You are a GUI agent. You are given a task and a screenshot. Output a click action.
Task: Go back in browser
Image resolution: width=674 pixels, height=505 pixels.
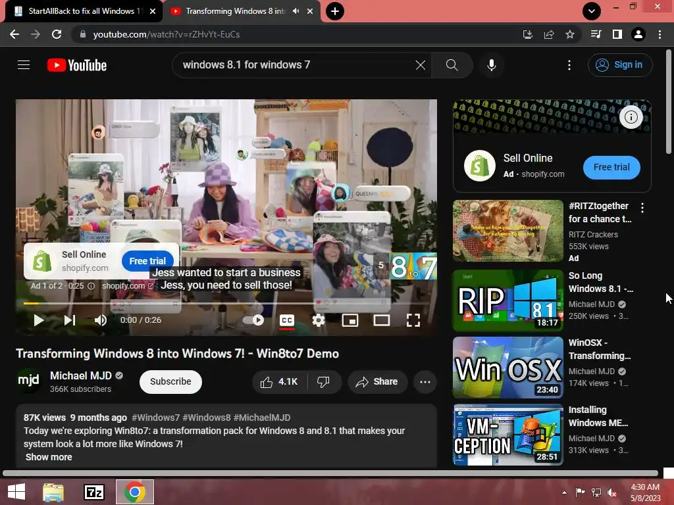pos(14,34)
